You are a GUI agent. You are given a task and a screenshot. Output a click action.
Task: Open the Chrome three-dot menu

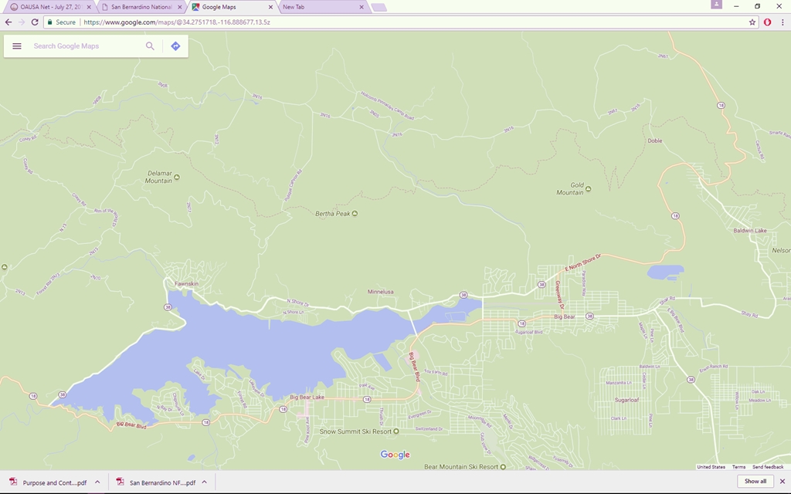782,22
